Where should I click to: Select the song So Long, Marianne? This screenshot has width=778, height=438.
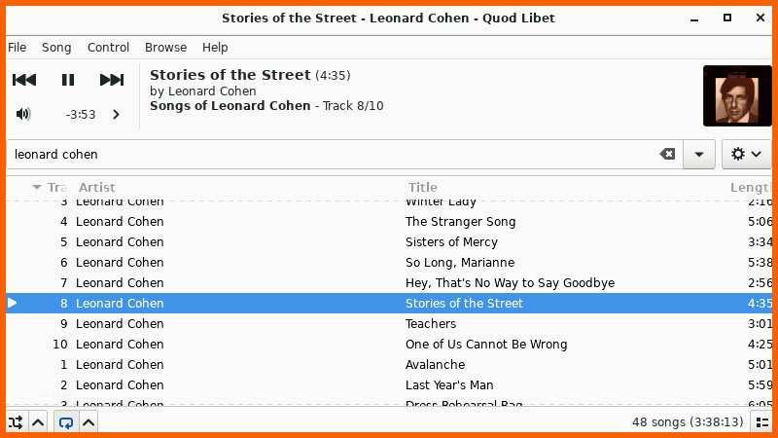pyautogui.click(x=389, y=262)
